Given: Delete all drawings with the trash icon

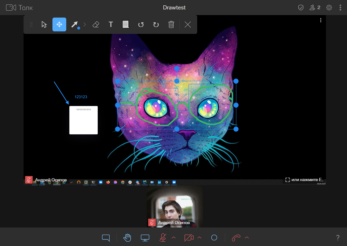Looking at the screenshot, I should pyautogui.click(x=171, y=24).
